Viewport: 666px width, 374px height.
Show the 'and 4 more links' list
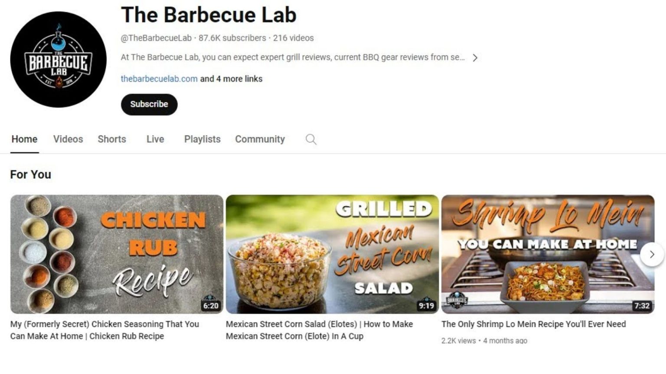click(x=231, y=79)
